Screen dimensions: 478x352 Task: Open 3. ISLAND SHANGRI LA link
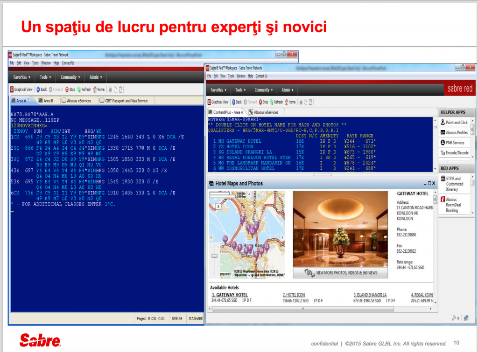(x=370, y=295)
